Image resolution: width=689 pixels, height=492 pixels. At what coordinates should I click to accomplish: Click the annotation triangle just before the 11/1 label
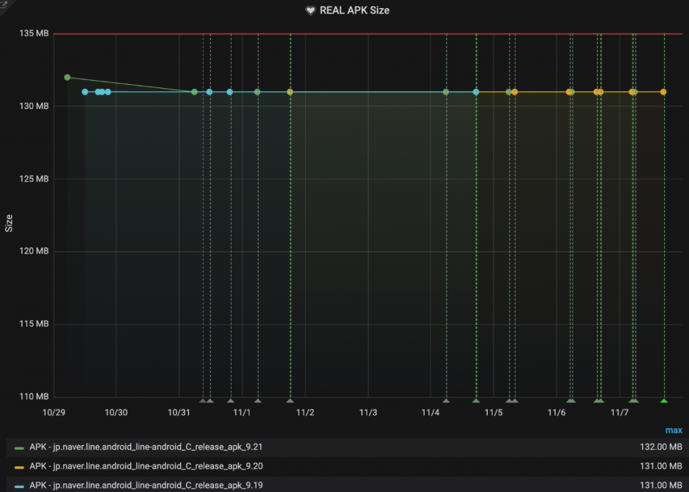(x=231, y=400)
